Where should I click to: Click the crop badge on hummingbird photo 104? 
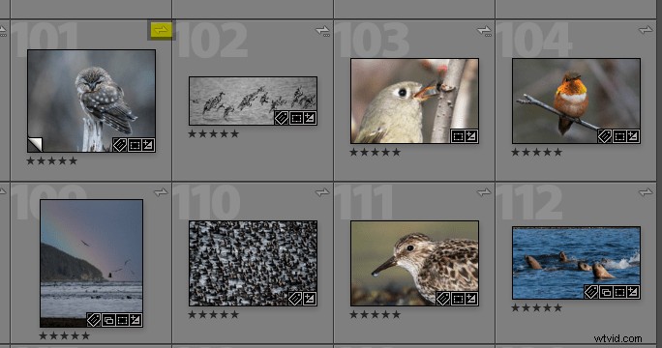619,136
